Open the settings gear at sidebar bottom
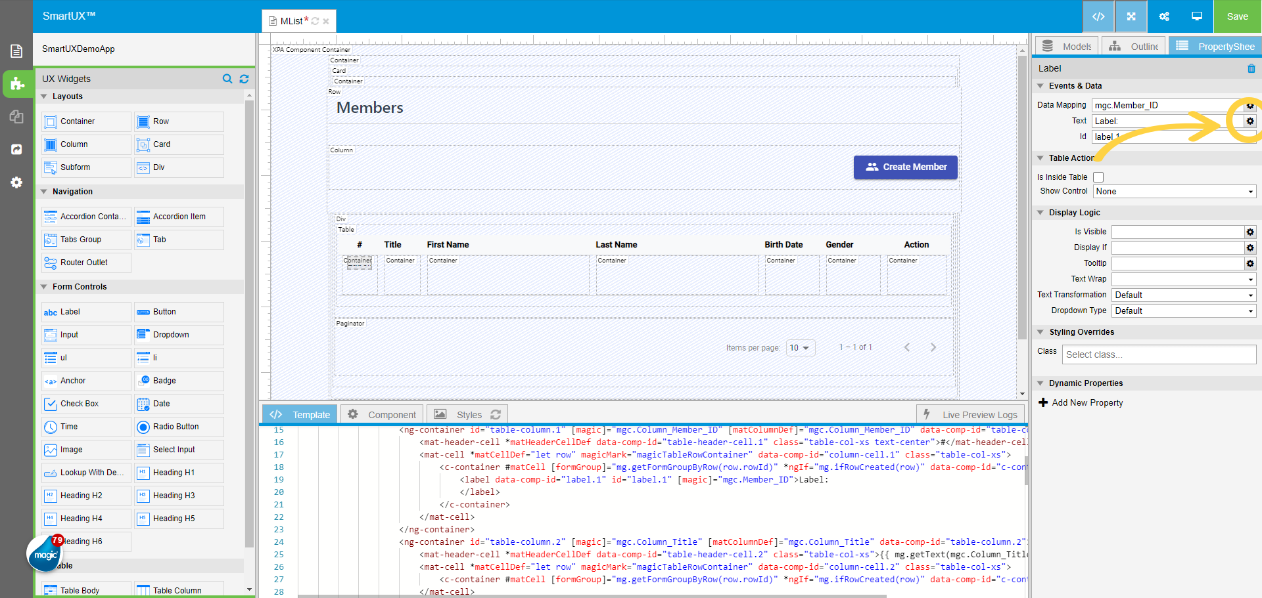1262x598 pixels. pyautogui.click(x=16, y=182)
